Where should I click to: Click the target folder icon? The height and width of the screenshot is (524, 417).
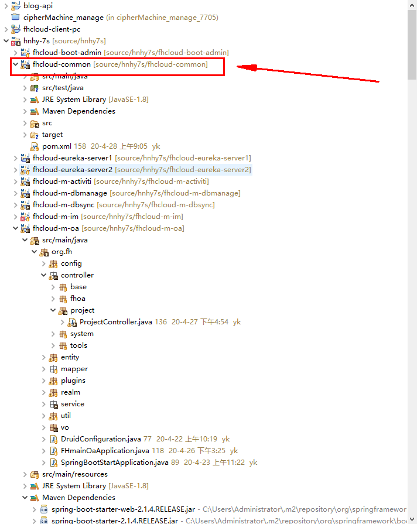pos(35,135)
